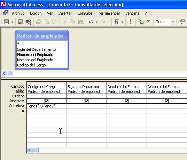The height and width of the screenshot is (160, 187).
Task: Click the Cut scissors icon
Action: pyautogui.click(x=64, y=22)
